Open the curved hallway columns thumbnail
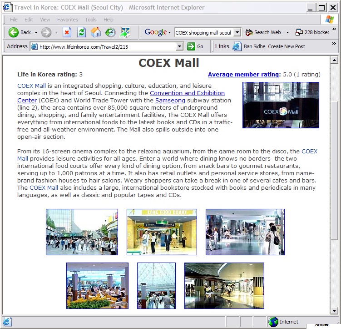 point(224,286)
